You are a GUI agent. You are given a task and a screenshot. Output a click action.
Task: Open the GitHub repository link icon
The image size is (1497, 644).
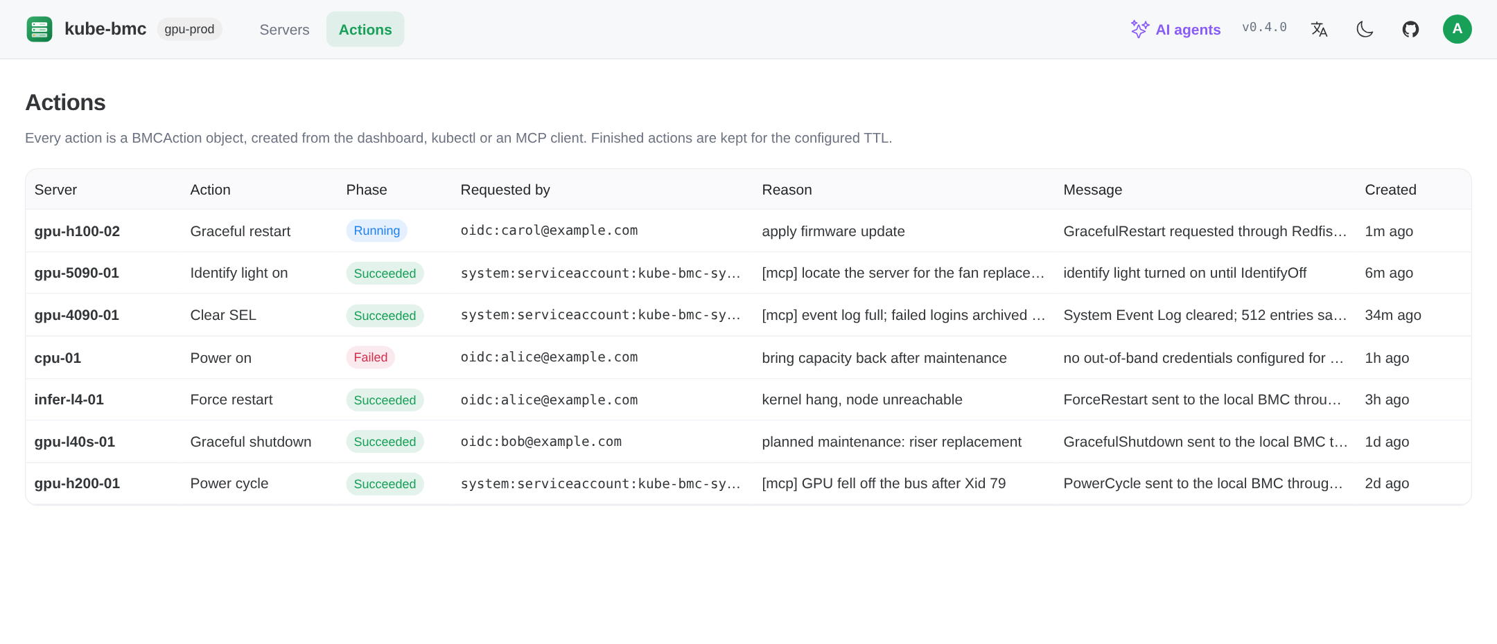pyautogui.click(x=1410, y=29)
